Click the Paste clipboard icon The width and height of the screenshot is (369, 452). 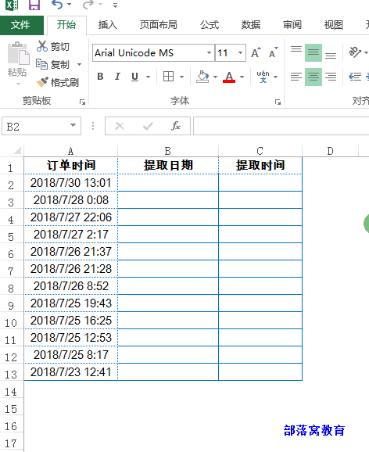pyautogui.click(x=18, y=54)
